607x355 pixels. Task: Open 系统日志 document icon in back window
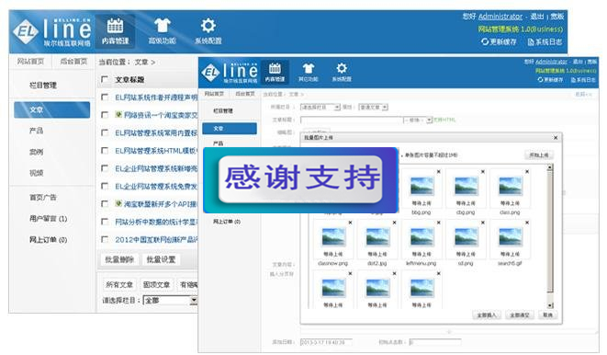531,41
